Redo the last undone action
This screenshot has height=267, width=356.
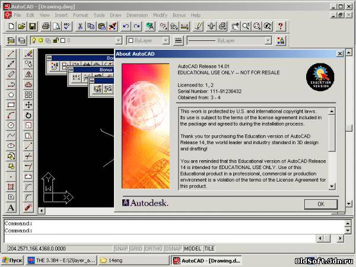136,26
